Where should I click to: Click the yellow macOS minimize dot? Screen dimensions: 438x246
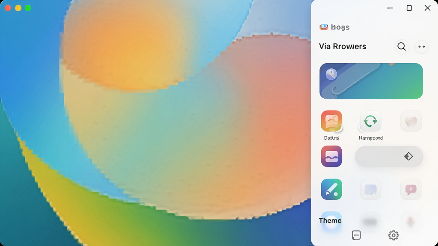point(18,8)
